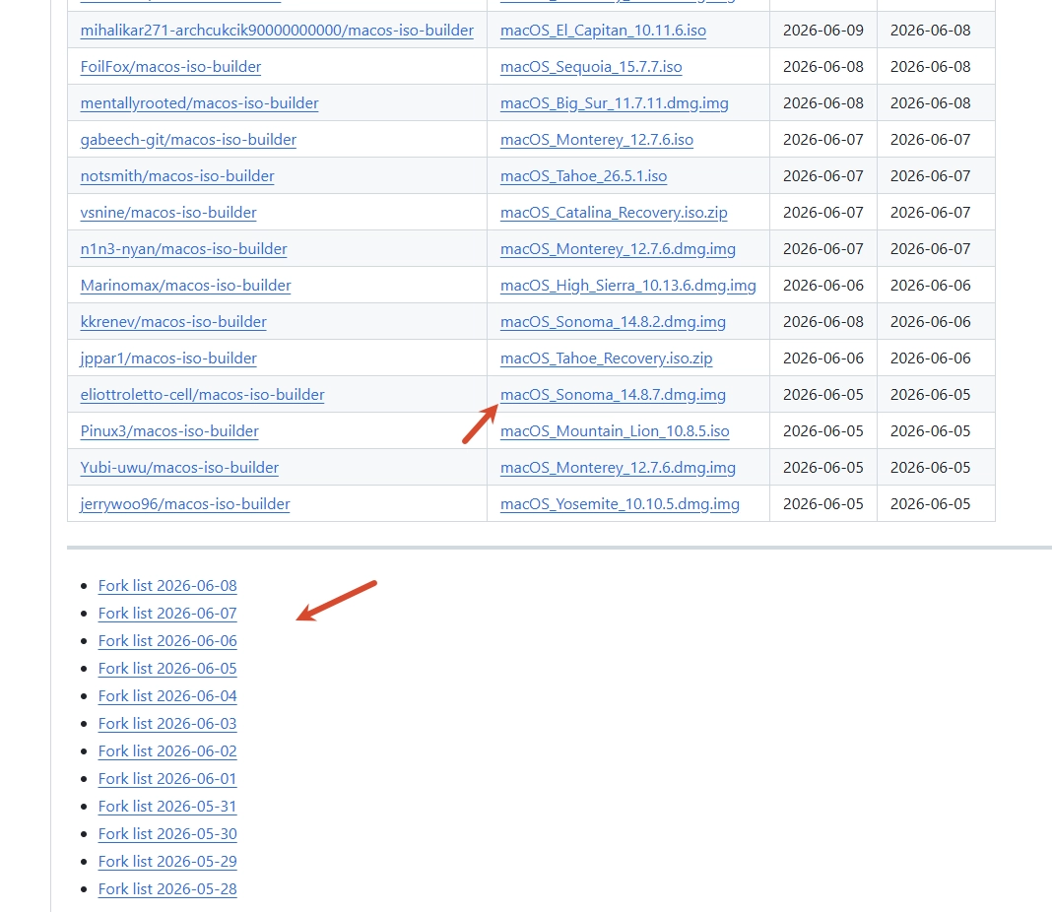Screen dimensions: 1052x912
Task: Open kkrenev/macos-iso-builder repo
Action: tap(173, 322)
